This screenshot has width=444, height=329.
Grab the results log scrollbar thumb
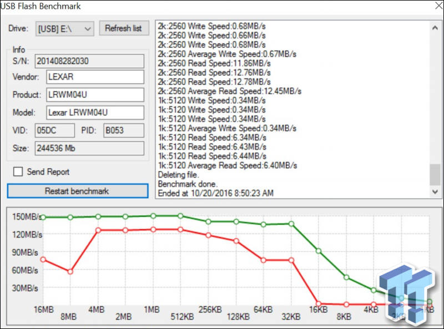435,174
